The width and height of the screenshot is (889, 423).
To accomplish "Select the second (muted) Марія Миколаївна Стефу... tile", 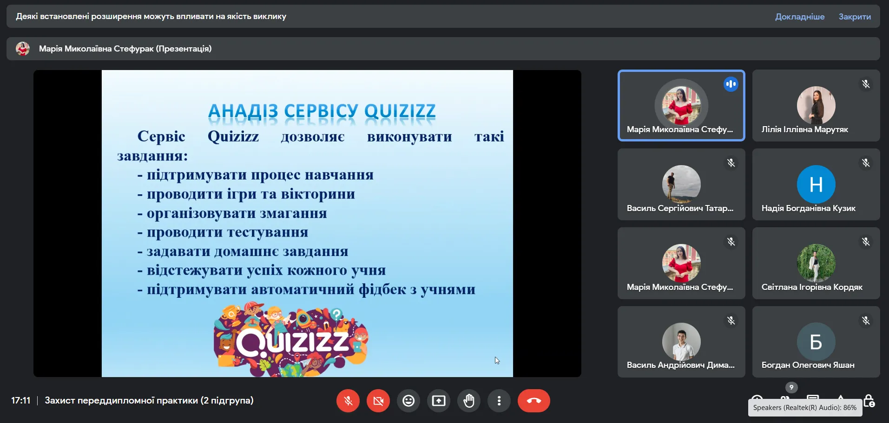I will [x=681, y=263].
